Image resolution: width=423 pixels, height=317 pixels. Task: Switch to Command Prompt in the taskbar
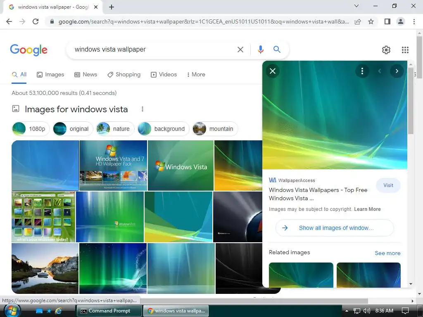[x=109, y=311]
